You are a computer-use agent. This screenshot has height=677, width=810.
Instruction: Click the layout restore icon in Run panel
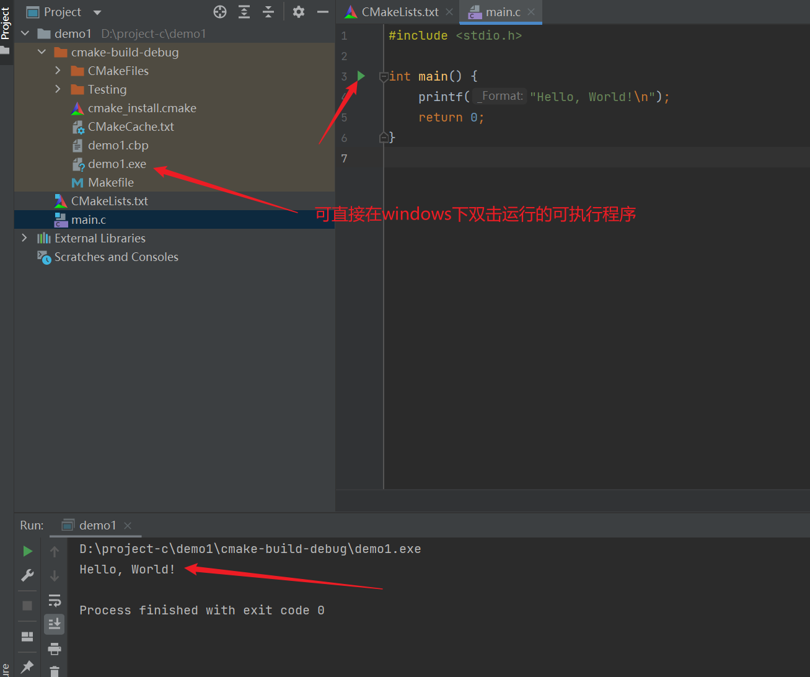tap(27, 637)
